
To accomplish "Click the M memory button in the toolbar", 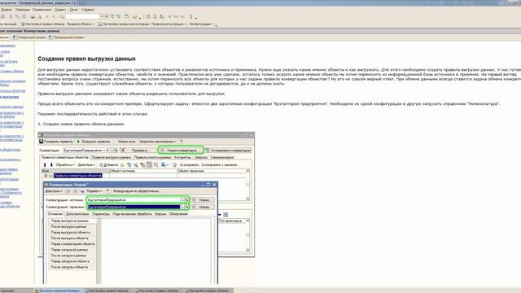I will pos(169,16).
